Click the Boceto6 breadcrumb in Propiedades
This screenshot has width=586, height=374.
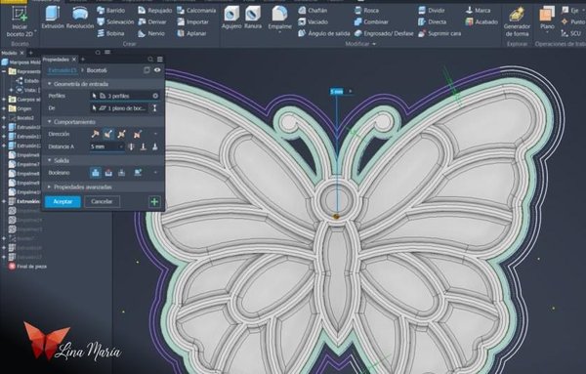coord(97,70)
